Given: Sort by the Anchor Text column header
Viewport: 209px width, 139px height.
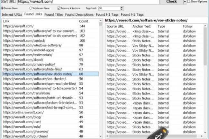Looking at the screenshot, I should 141,26.
